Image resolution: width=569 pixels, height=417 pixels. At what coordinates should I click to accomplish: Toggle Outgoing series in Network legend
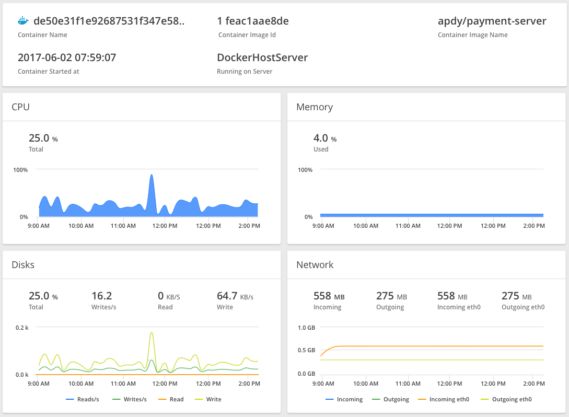[x=390, y=399]
